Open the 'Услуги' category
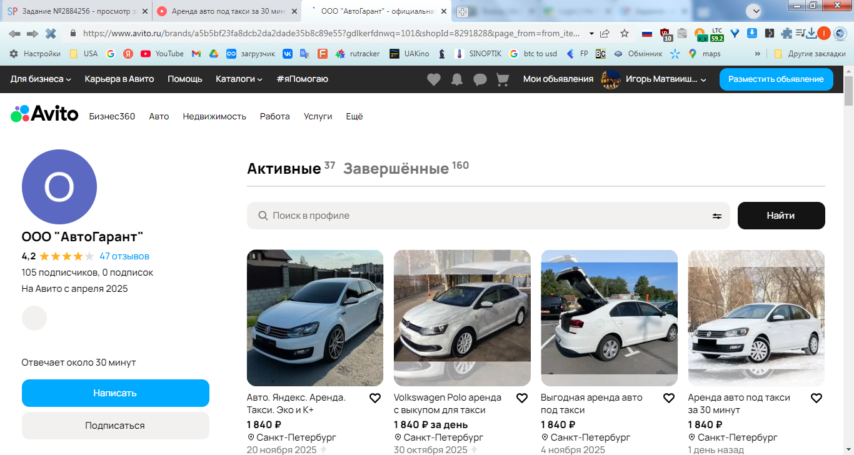Screen dimensions: 854x455 coord(318,116)
